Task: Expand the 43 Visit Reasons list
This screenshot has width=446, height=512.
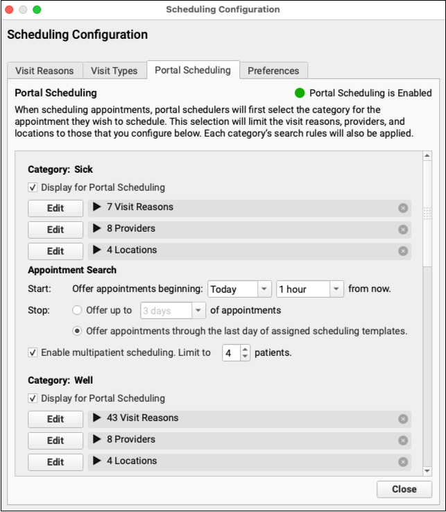Action: (x=97, y=418)
